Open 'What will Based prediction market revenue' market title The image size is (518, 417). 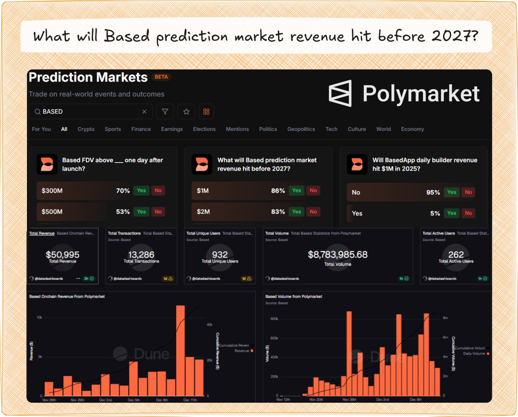point(267,164)
